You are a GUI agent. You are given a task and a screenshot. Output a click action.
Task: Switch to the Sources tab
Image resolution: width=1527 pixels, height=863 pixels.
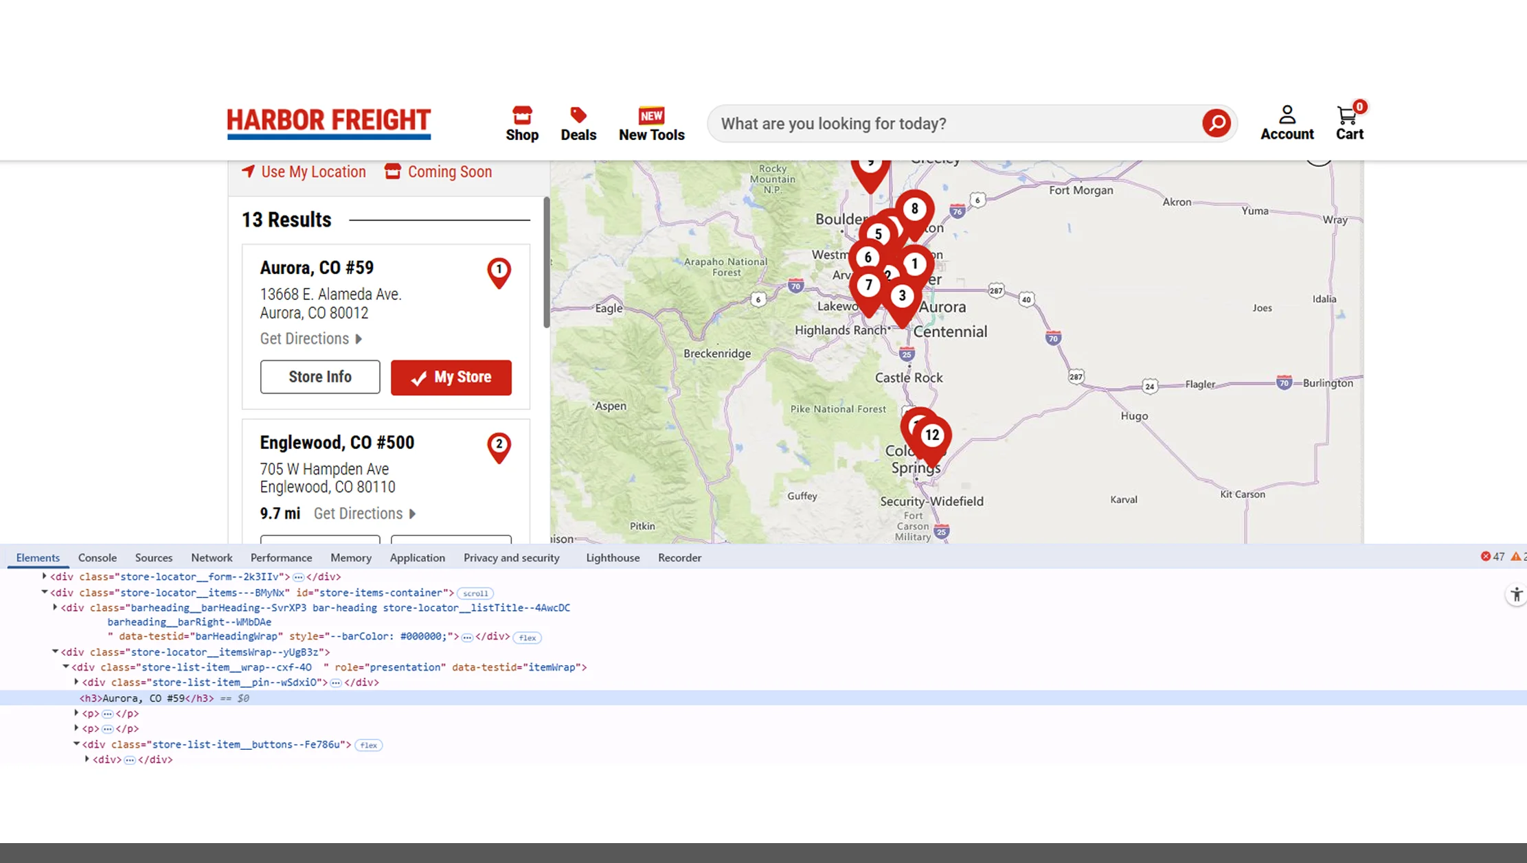point(154,557)
